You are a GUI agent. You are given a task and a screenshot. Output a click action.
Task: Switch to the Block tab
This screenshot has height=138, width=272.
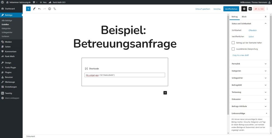(244, 16)
